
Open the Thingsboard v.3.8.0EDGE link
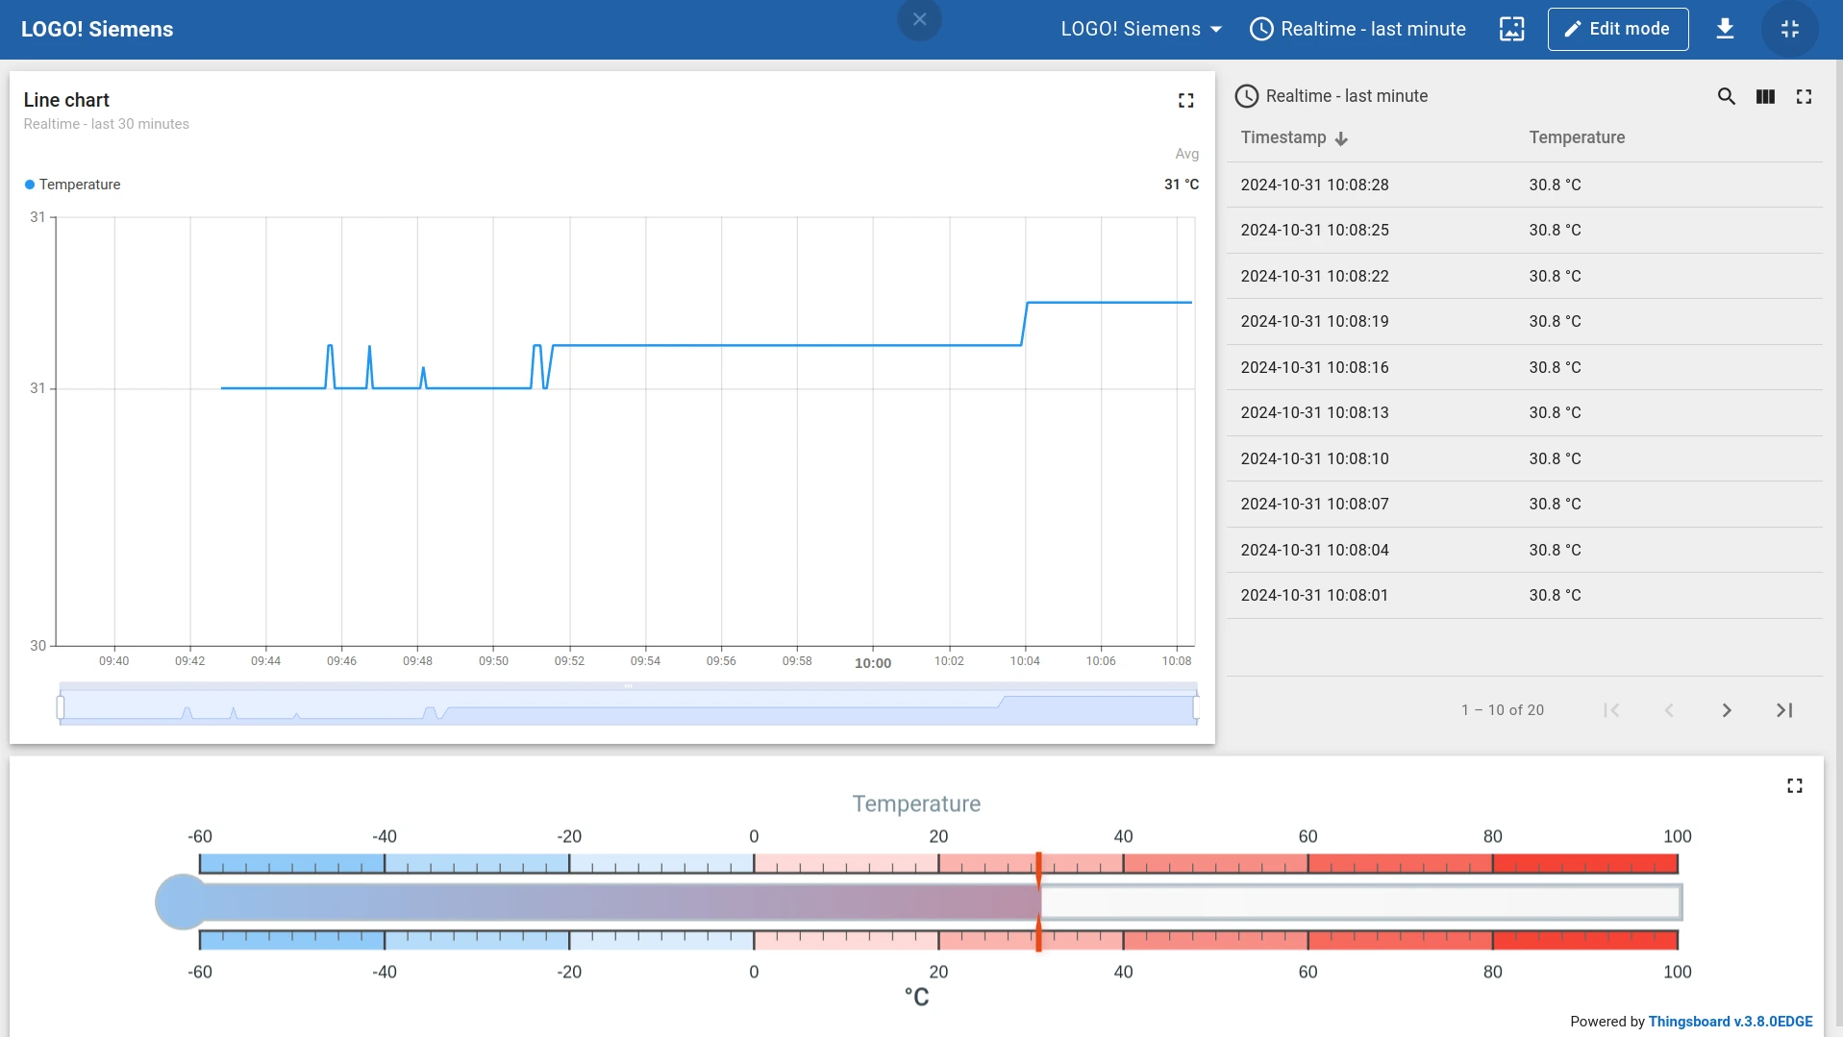[x=1730, y=1022]
